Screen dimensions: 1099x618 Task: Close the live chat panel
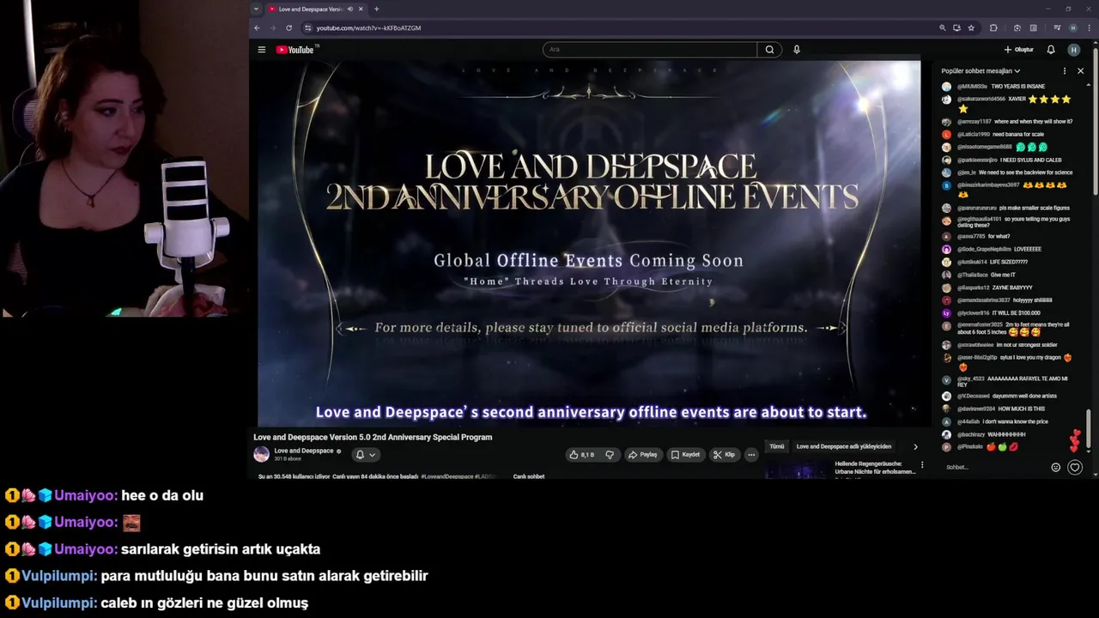pos(1080,71)
